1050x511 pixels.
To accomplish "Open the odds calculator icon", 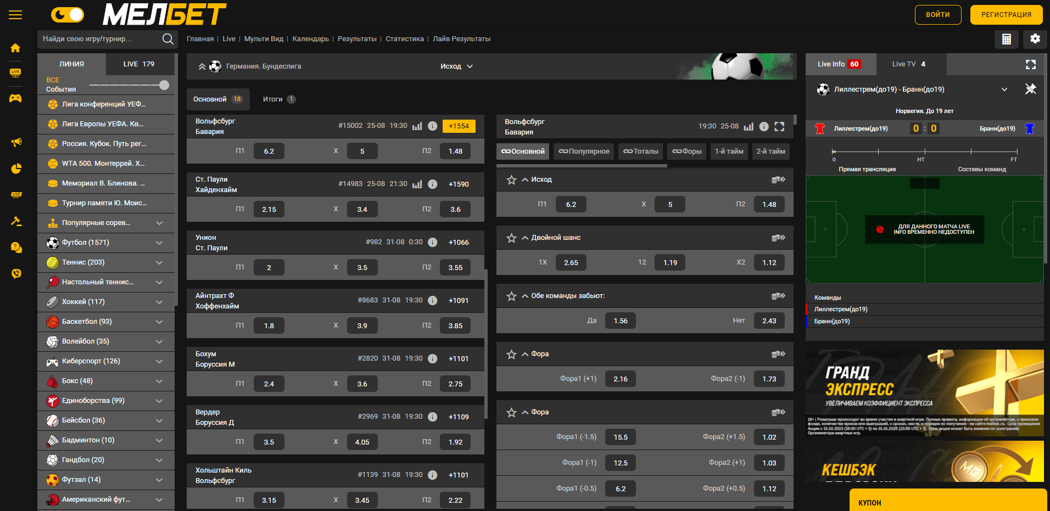I will (x=1007, y=39).
